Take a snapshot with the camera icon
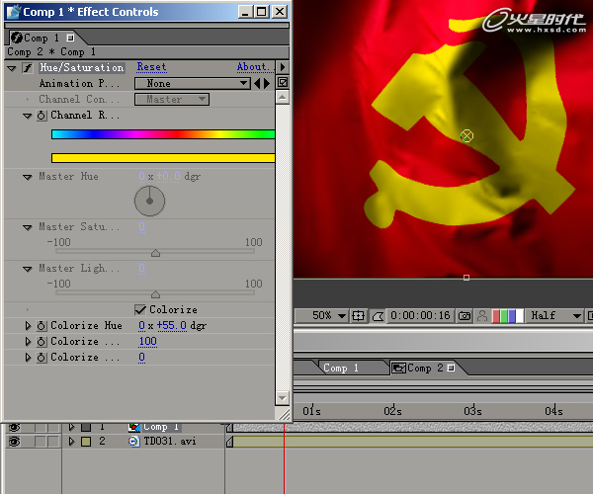Viewport: 593px width, 494px height. tap(465, 316)
